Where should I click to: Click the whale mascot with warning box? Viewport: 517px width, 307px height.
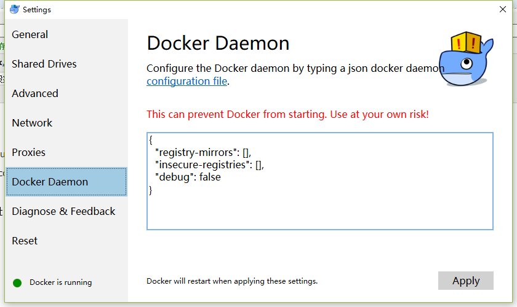(x=466, y=59)
